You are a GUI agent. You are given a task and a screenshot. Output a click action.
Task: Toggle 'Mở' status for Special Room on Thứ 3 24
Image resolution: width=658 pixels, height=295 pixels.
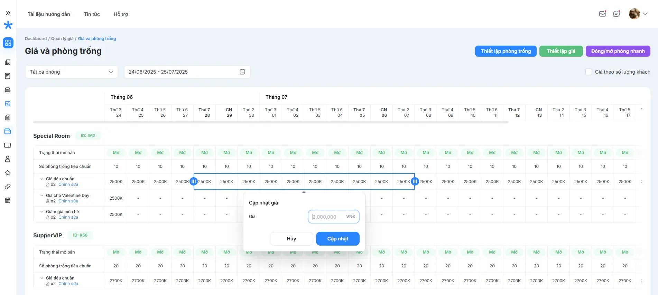coord(116,153)
